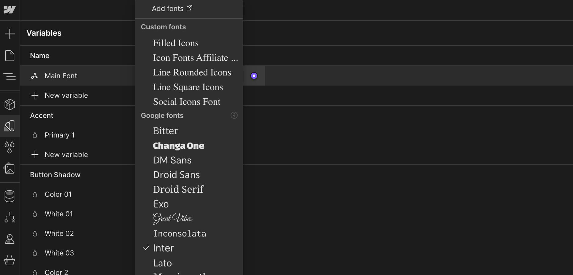Open the Pages panel

(x=10, y=56)
